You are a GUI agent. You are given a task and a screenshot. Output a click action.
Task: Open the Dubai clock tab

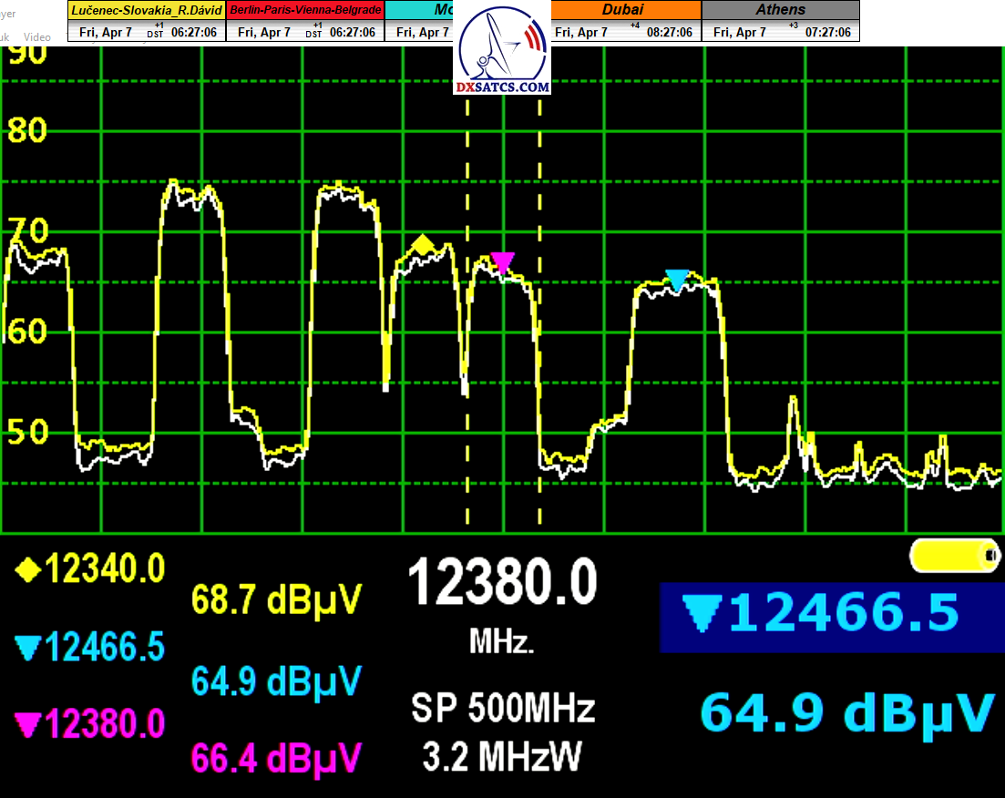625,10
